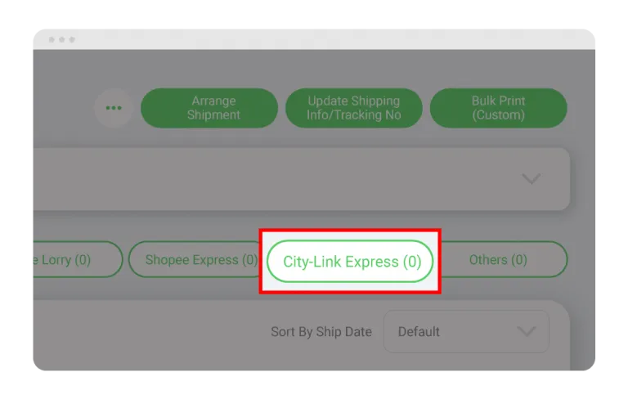Expand the collapsed panel using its chevron
Viewport: 628px width, 399px height.
pos(532,179)
